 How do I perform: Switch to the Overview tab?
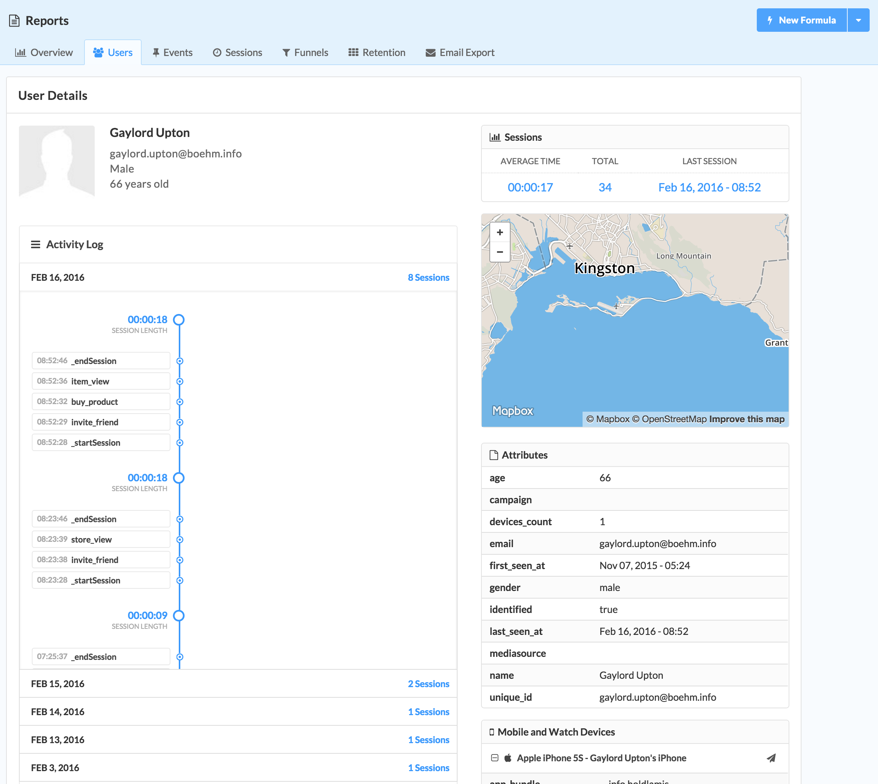pyautogui.click(x=44, y=53)
